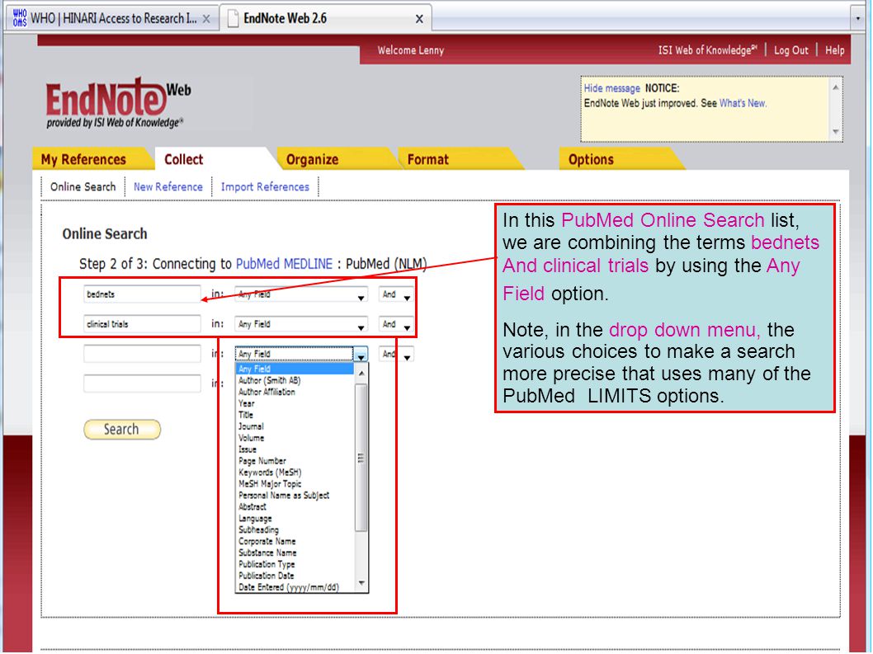Select Issue in the field list

click(295, 449)
